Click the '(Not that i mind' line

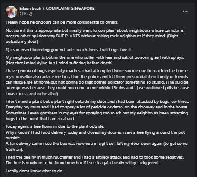[59, 63]
